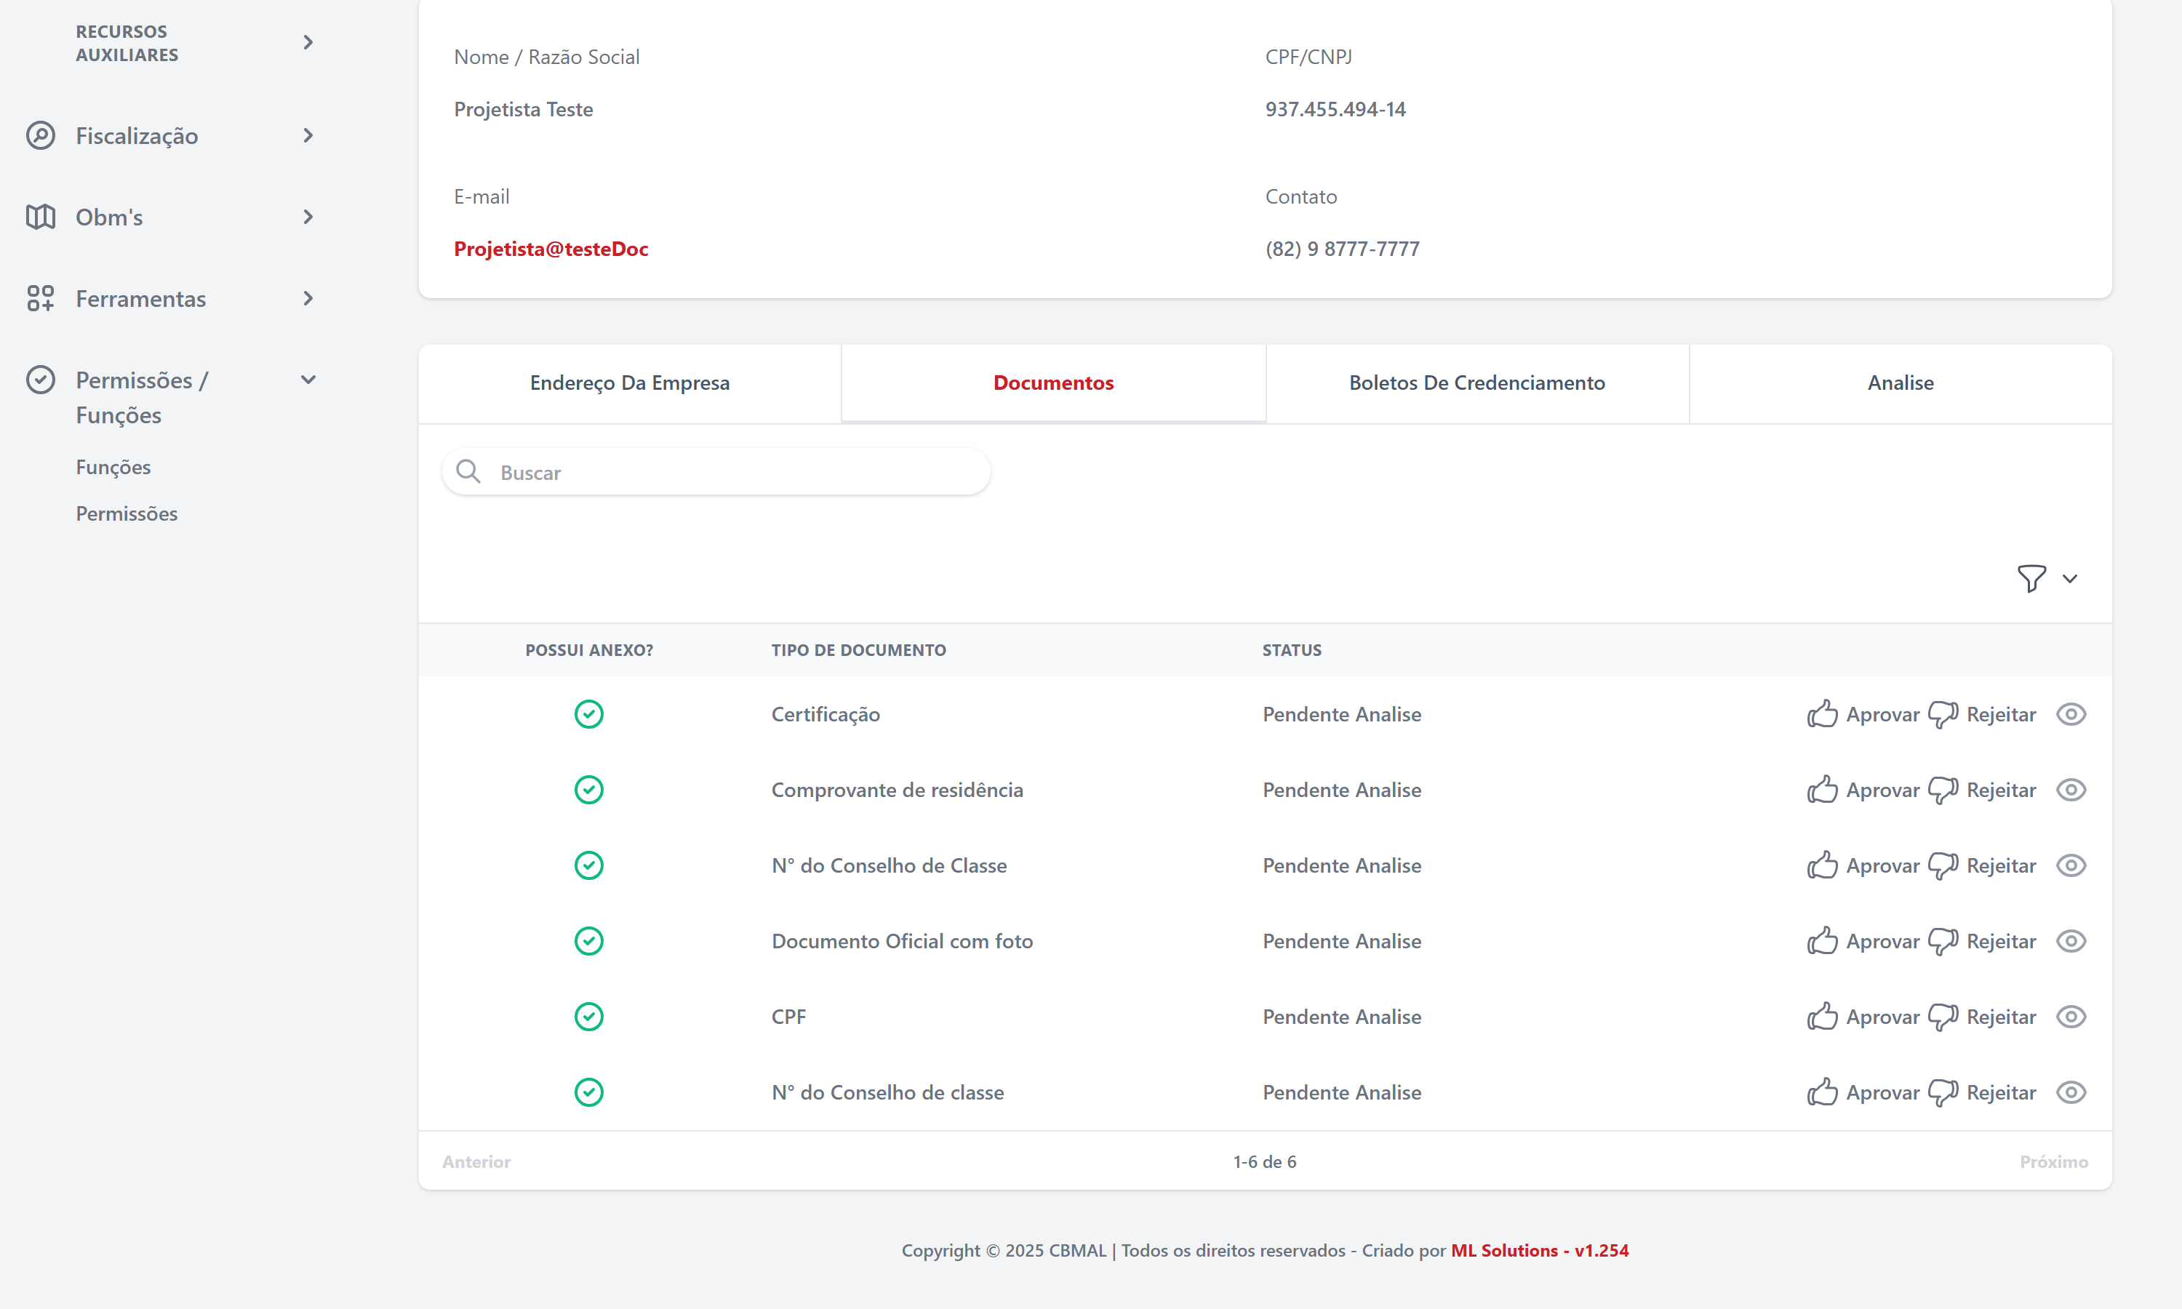Image resolution: width=2182 pixels, height=1309 pixels.
Task: Click the Projetista@testeDoc email link
Action: point(551,249)
